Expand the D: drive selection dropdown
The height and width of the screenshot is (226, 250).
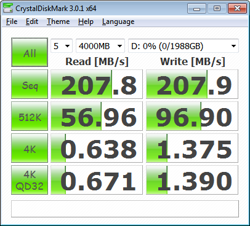[183, 46]
